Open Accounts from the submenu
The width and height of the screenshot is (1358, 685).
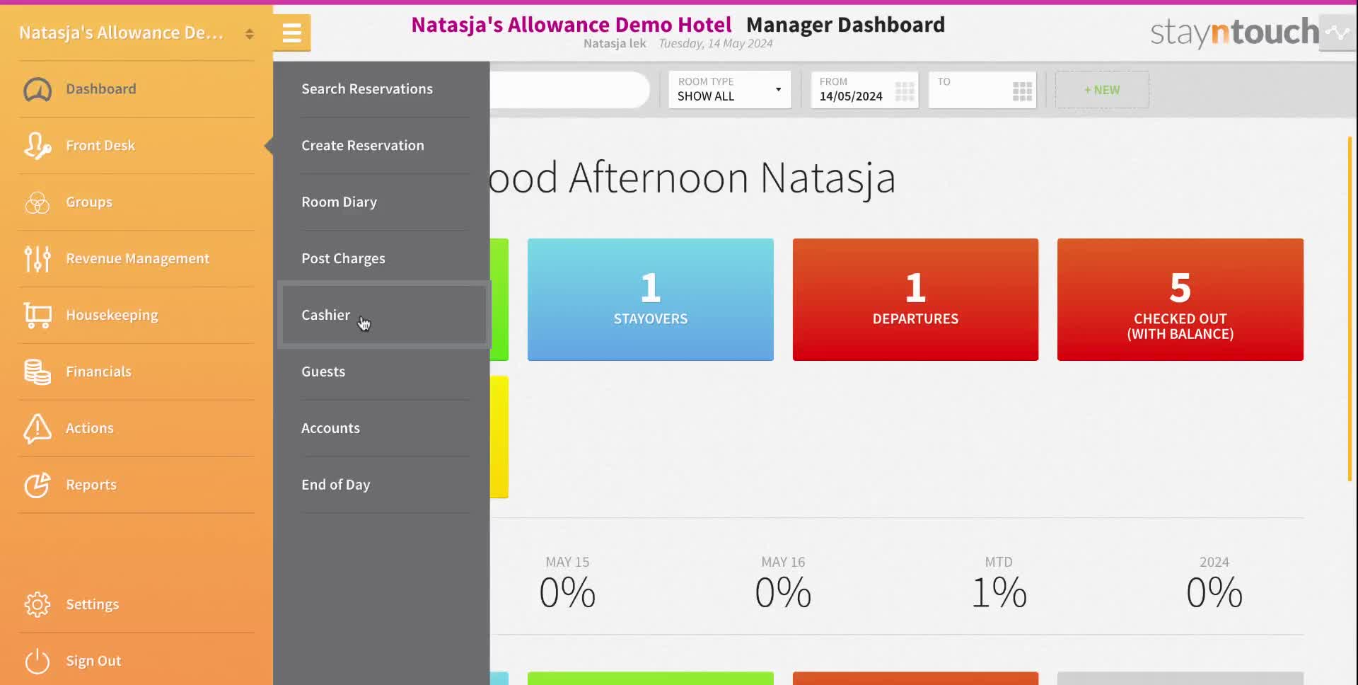click(331, 428)
